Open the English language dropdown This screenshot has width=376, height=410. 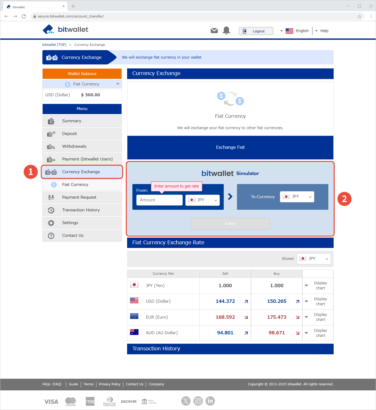point(294,31)
